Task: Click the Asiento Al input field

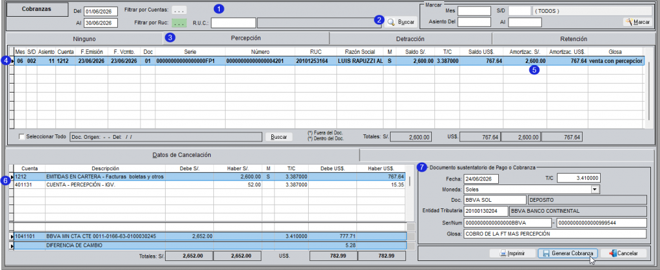Action: tap(525, 22)
